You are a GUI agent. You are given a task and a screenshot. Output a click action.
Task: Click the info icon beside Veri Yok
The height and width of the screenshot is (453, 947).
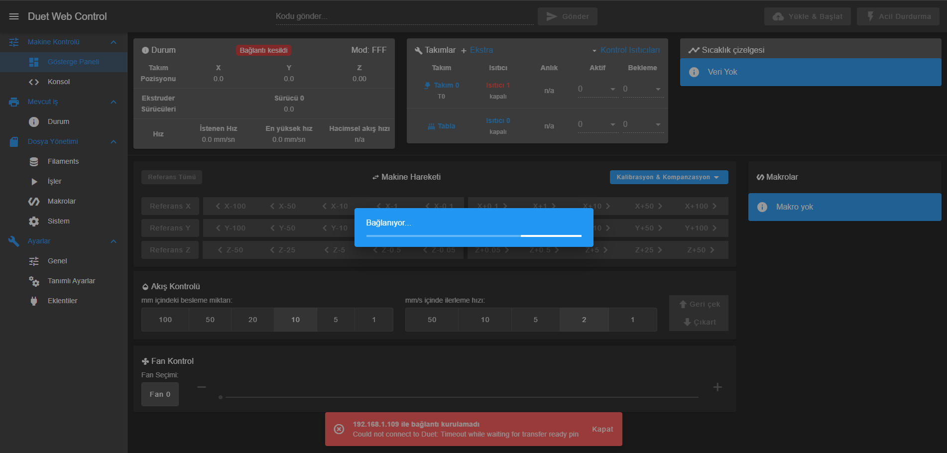[694, 72]
